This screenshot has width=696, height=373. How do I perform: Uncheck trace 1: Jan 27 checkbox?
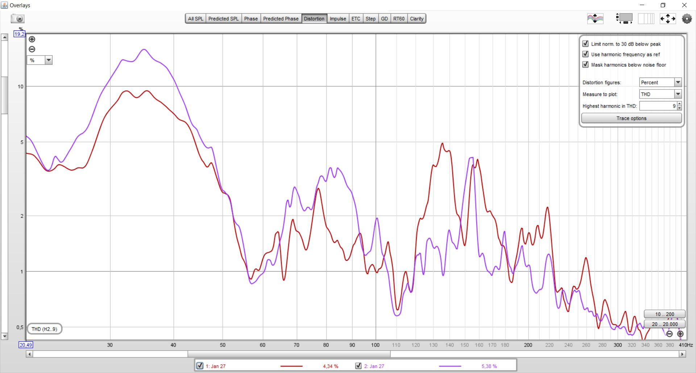(x=200, y=366)
